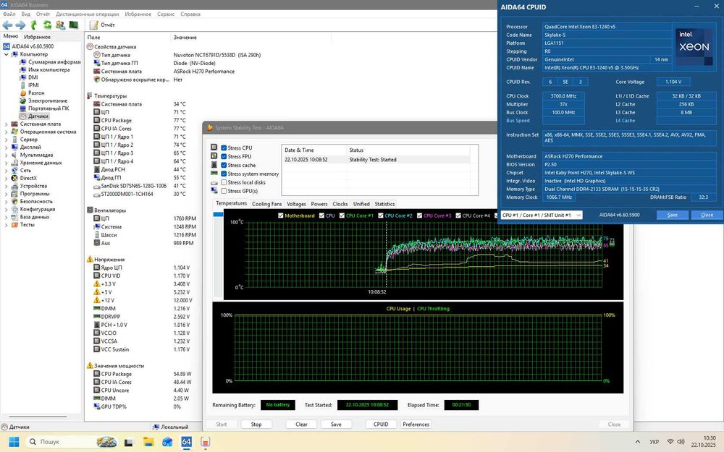Toggle Stress cache checkbox
Image resolution: width=724 pixels, height=452 pixels.
point(224,165)
